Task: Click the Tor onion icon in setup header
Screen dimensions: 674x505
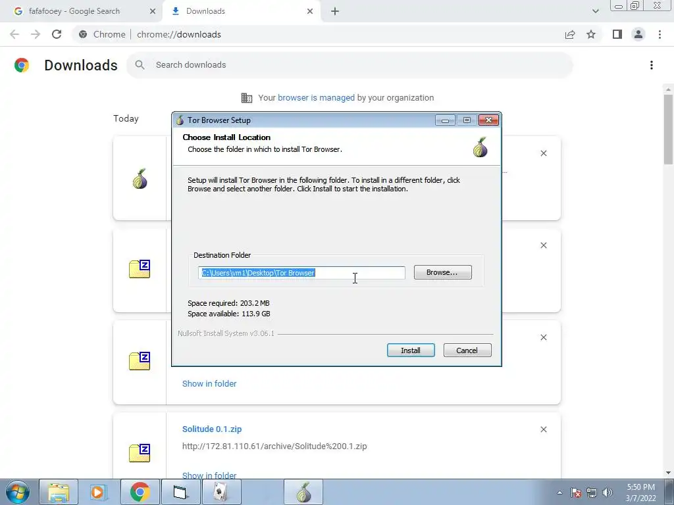Action: pos(480,147)
